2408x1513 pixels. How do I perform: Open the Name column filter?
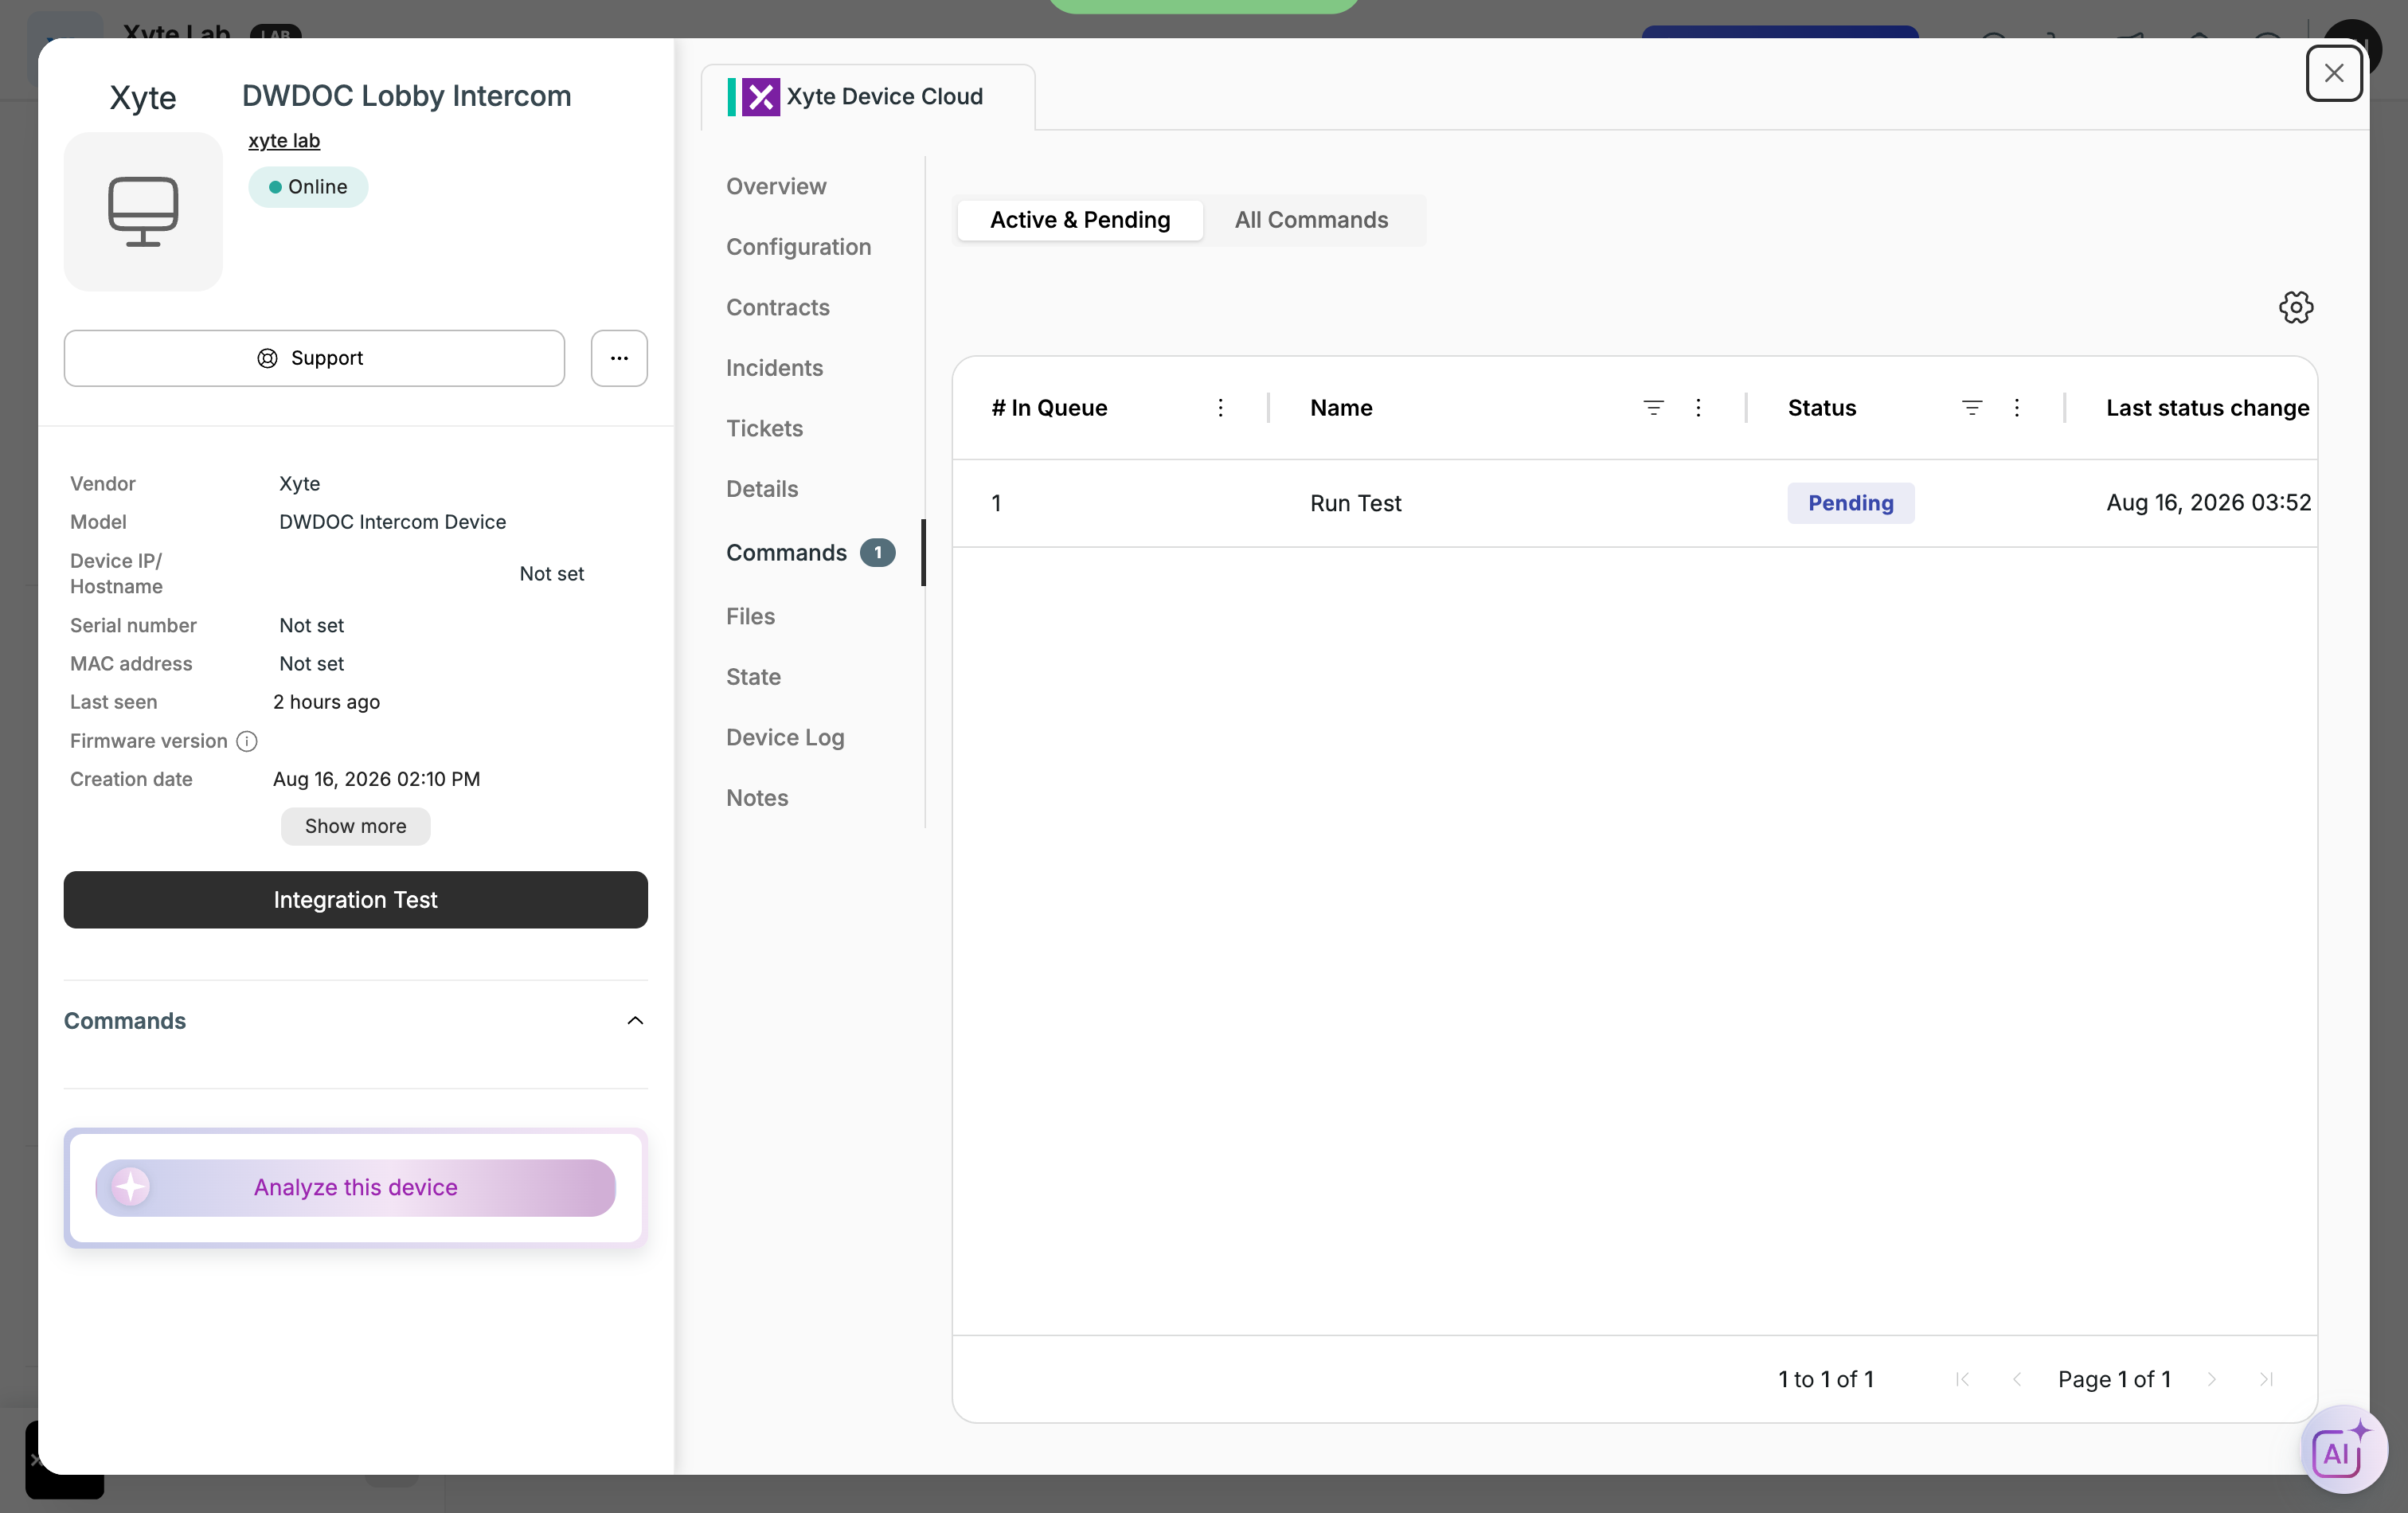click(1653, 408)
